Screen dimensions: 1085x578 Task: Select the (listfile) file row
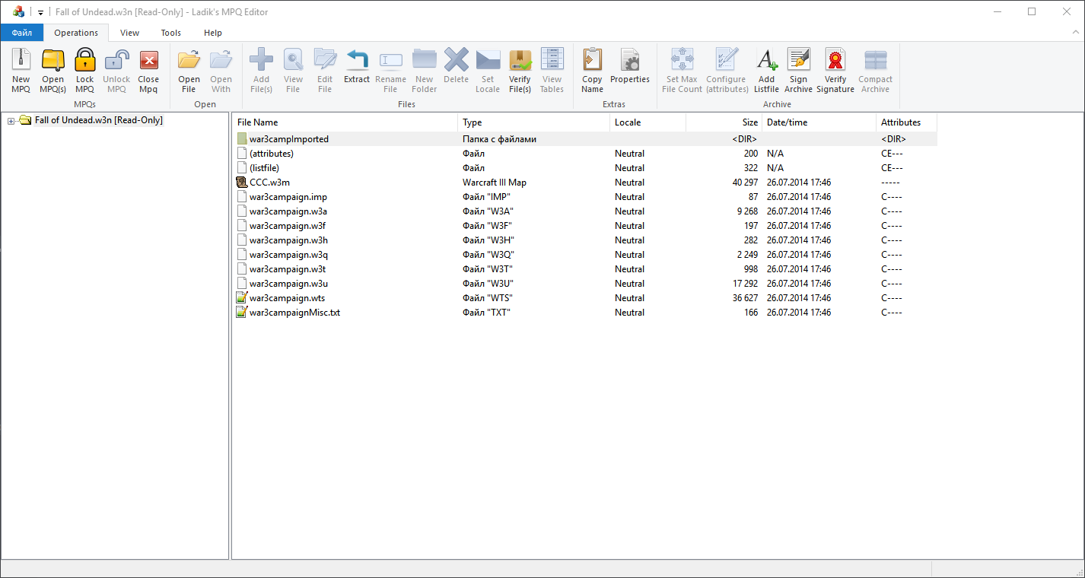point(585,168)
